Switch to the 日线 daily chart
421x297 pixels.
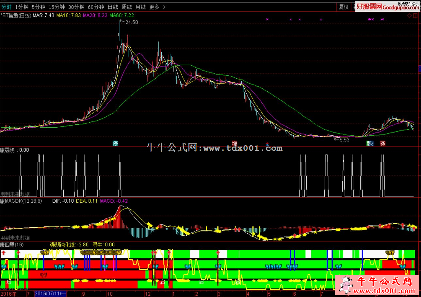pos(113,7)
